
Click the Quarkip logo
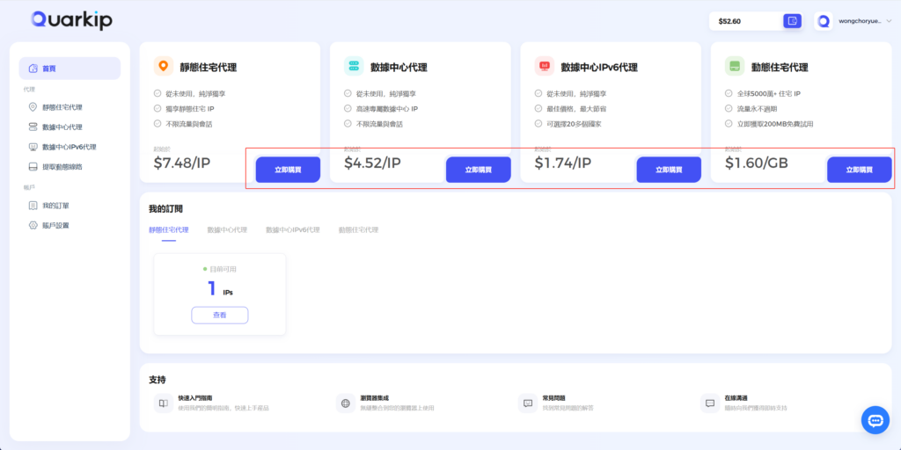pyautogui.click(x=72, y=21)
